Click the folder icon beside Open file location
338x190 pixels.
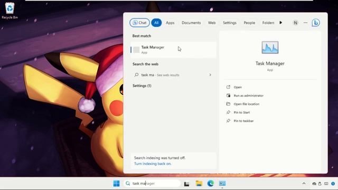pos(228,104)
